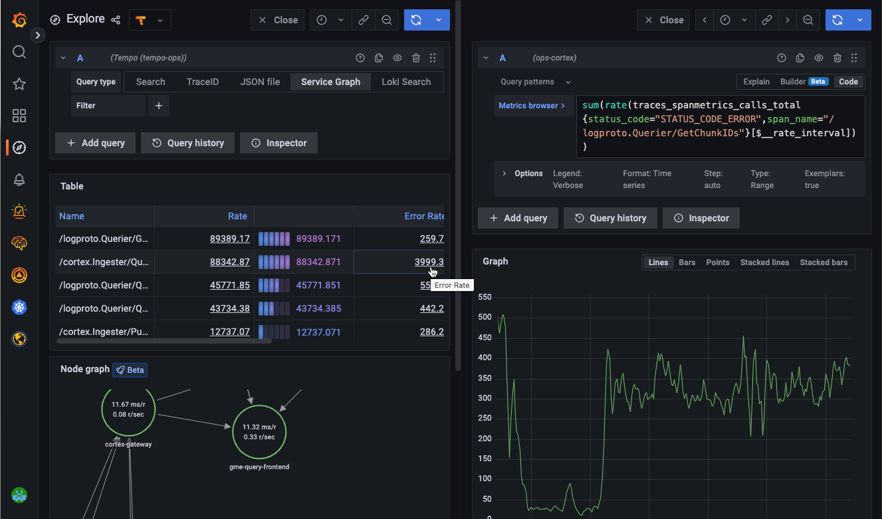This screenshot has width=882, height=519.
Task: Select the TraceID query type tab
Action: (202, 82)
